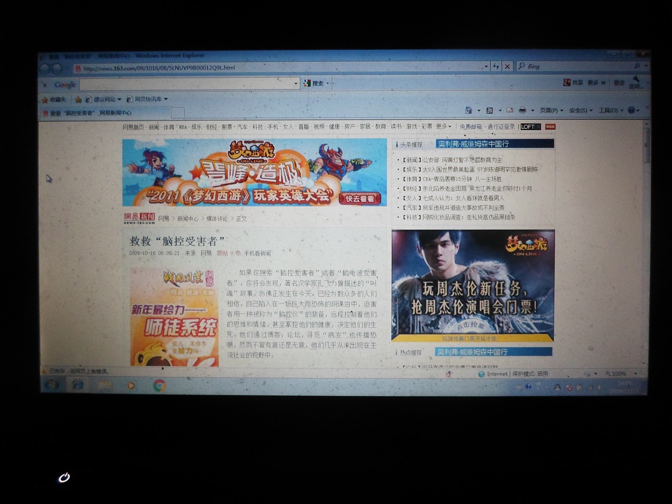The image size is (672, 504).
Task: Open the 收藏夹 favorites star button
Action: click(x=54, y=100)
